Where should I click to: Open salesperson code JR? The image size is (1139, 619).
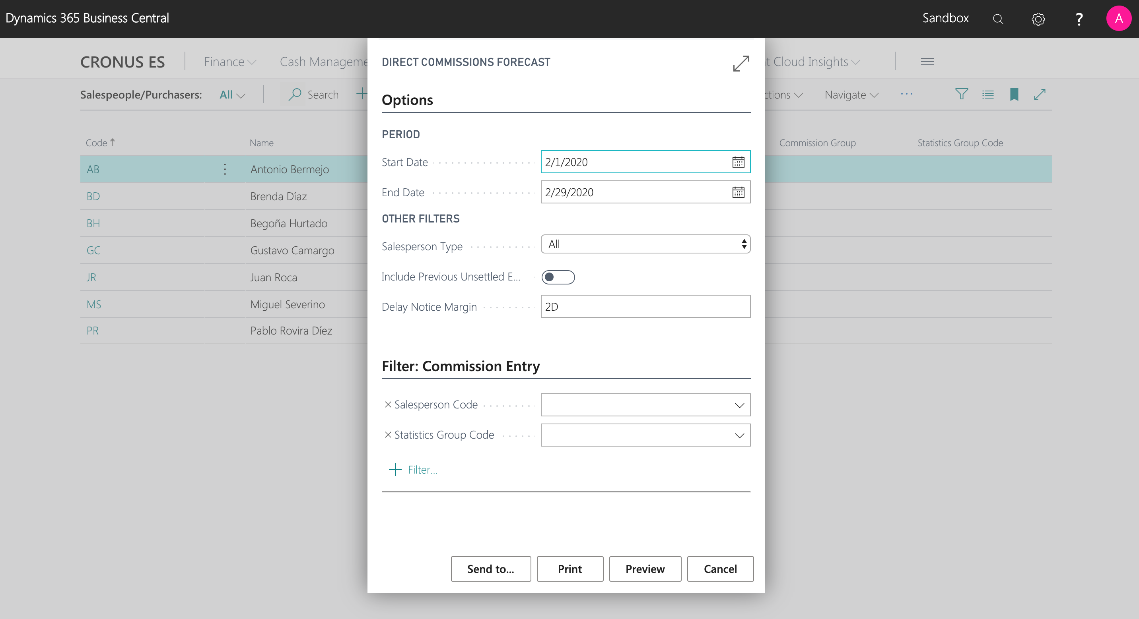coord(91,277)
